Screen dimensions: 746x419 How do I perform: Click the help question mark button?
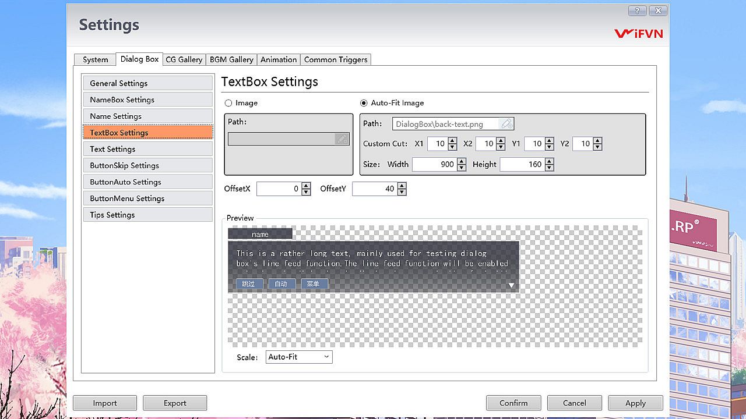tap(637, 11)
